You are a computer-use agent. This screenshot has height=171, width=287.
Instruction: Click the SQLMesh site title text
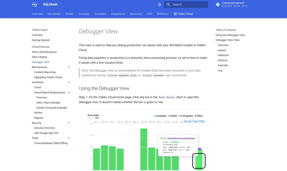pyautogui.click(x=50, y=4)
